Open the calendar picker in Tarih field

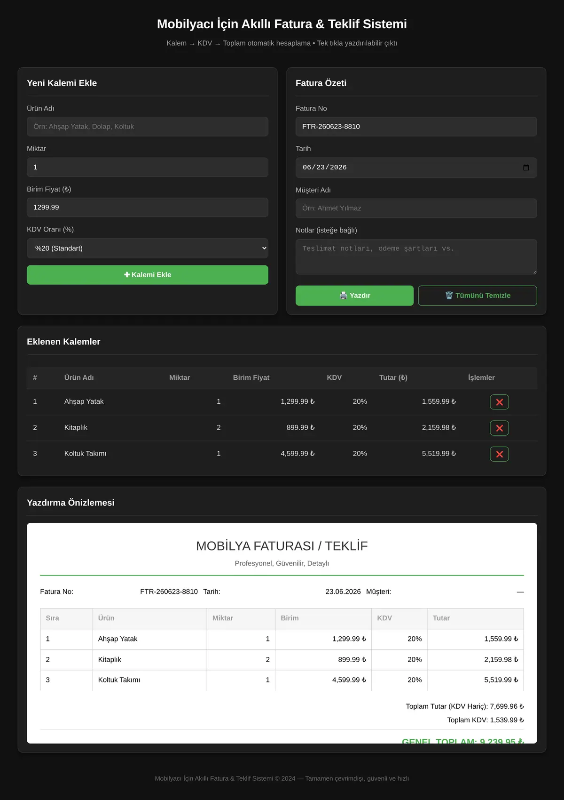click(x=526, y=168)
